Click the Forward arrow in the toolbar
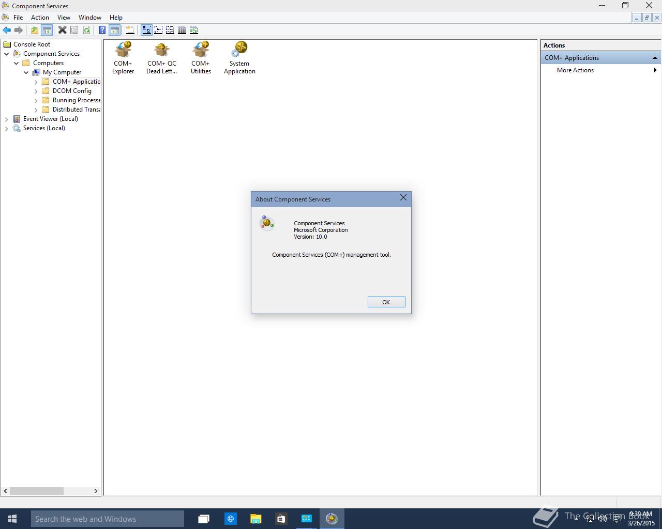This screenshot has width=662, height=529. tap(19, 30)
